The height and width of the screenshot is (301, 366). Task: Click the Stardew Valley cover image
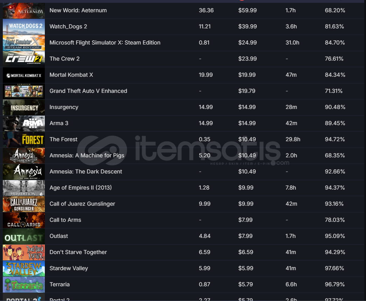click(x=24, y=268)
